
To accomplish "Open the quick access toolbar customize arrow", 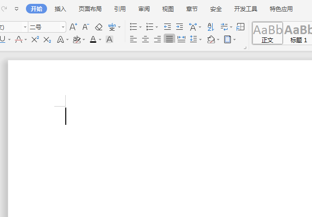I will (x=16, y=9).
